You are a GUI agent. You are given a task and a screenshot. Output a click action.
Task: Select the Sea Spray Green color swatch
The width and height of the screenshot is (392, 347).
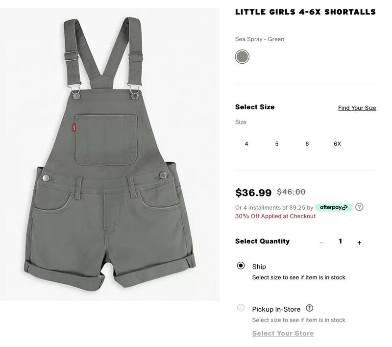point(242,56)
